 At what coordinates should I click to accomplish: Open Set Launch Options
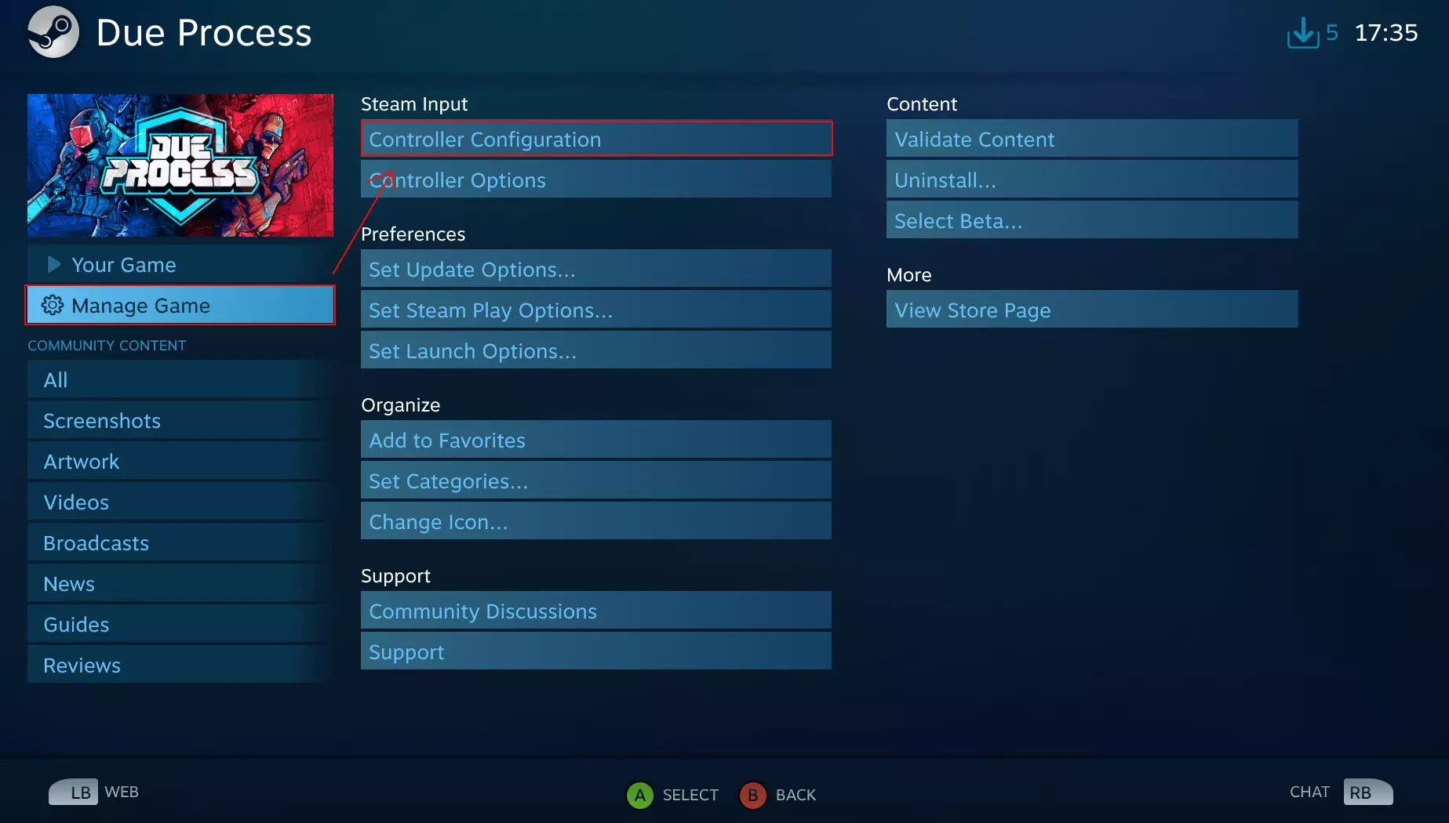pyautogui.click(x=596, y=351)
